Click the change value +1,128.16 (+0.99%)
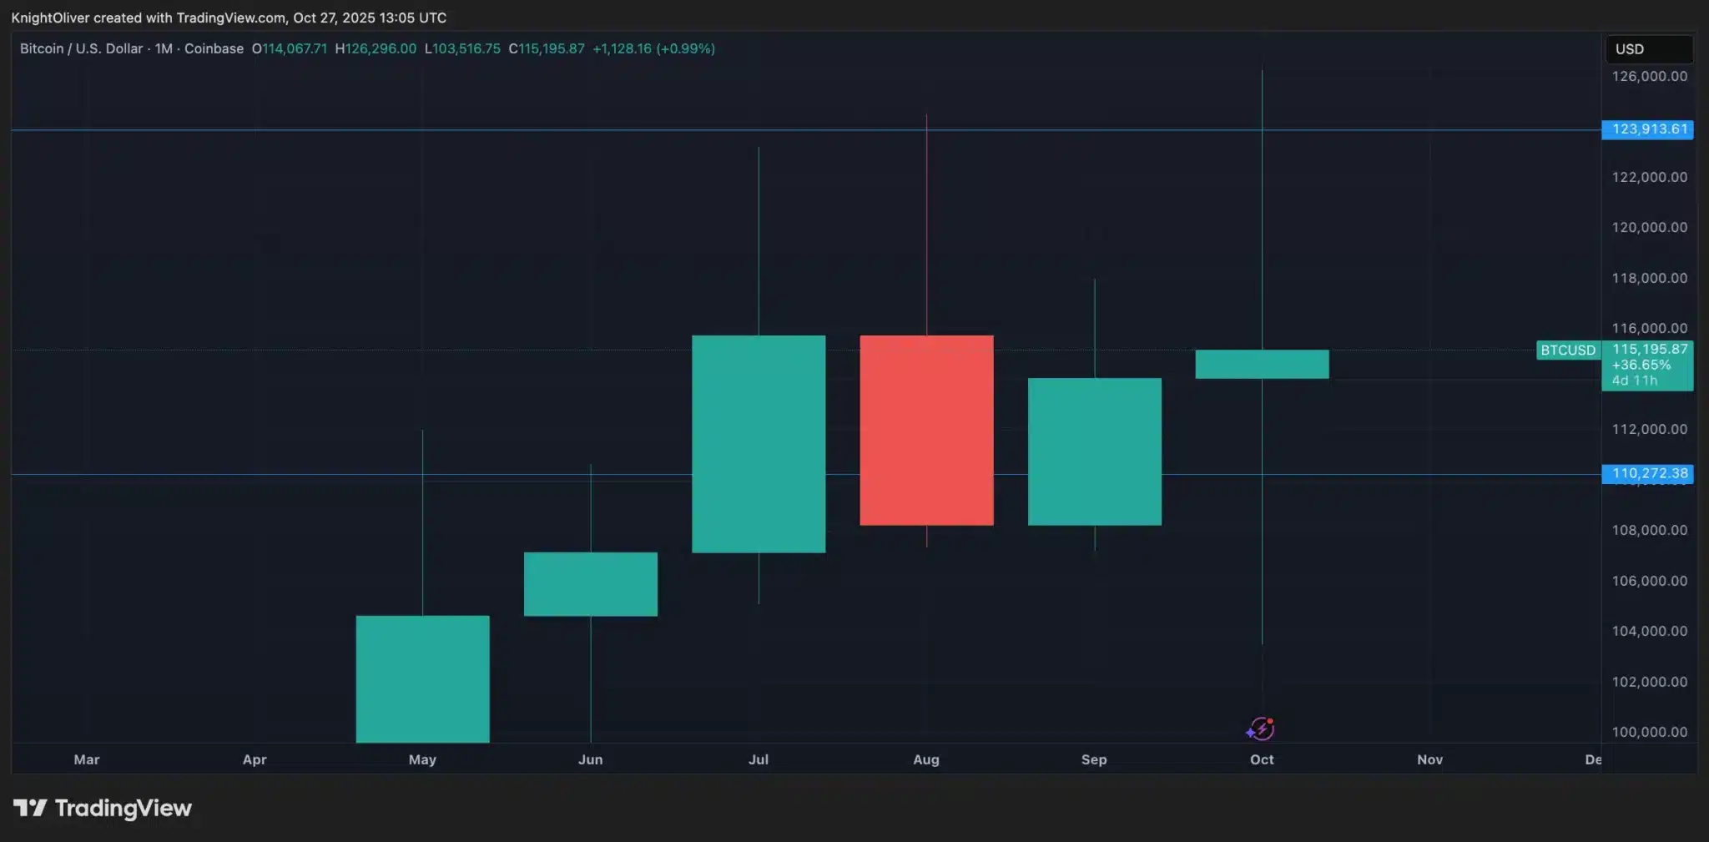 click(x=653, y=48)
